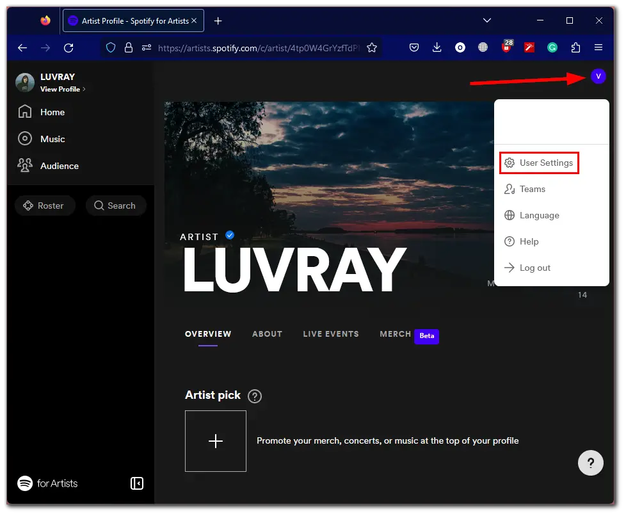Choose Log out in the account menu
This screenshot has width=626, height=516.
click(x=527, y=268)
